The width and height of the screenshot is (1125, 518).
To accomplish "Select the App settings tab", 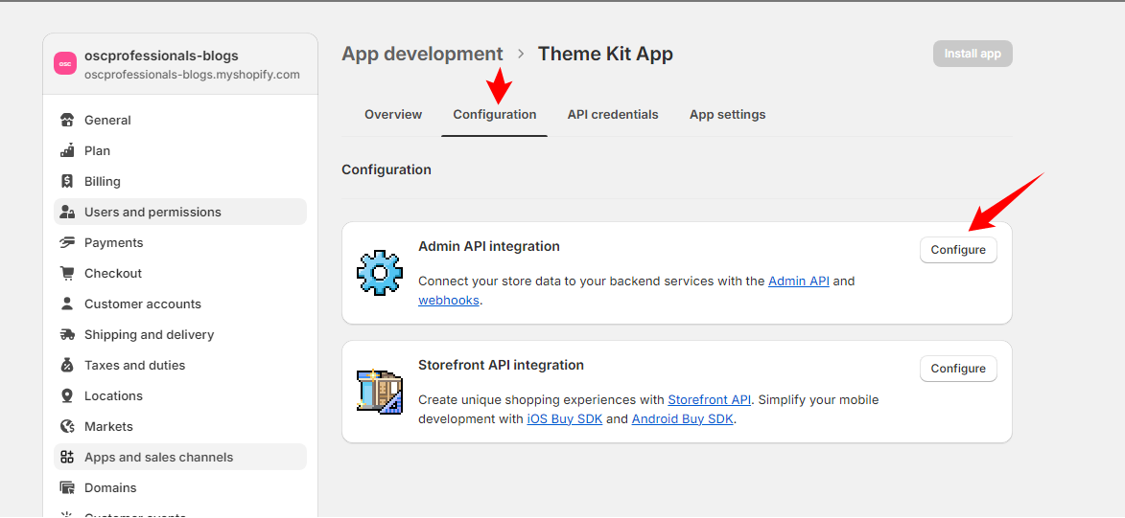I will coord(727,115).
